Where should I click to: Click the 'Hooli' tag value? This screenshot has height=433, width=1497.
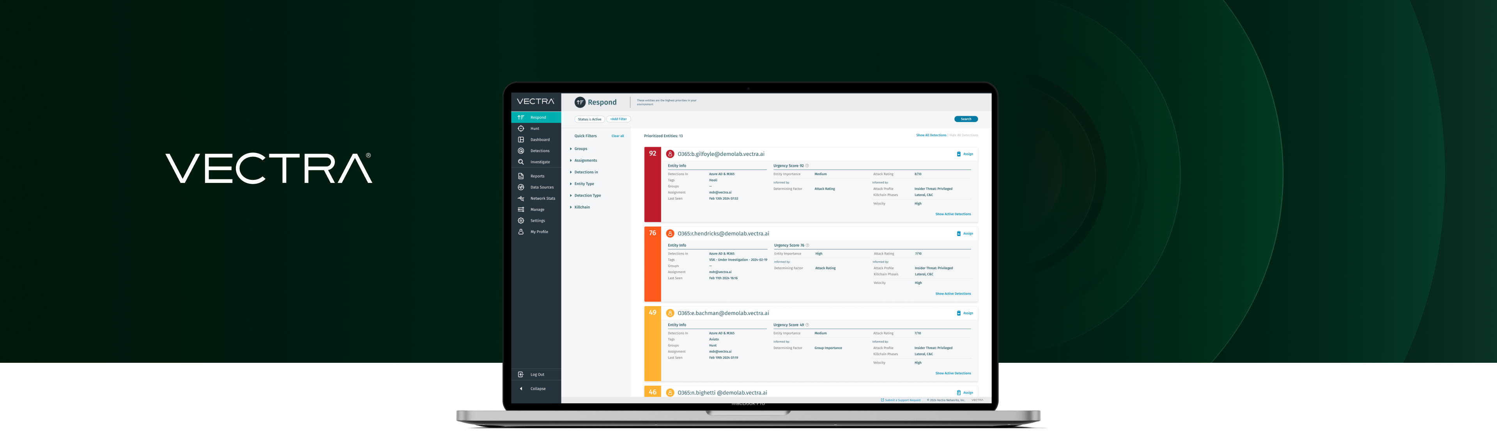[x=713, y=180]
